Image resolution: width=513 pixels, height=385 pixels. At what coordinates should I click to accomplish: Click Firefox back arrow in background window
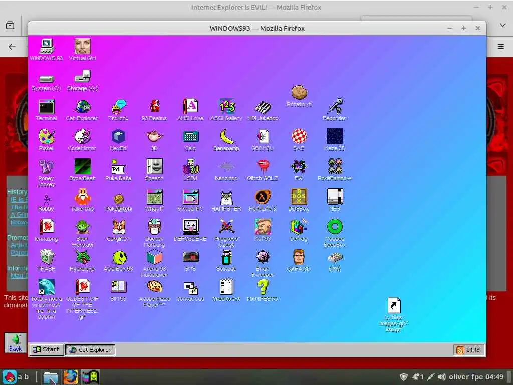coord(12,47)
